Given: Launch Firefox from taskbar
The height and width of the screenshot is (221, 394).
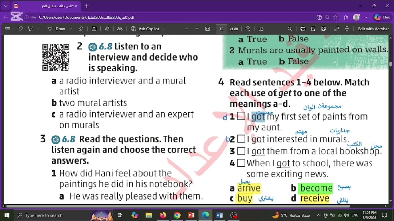Looking at the screenshot, I should click(x=163, y=215).
